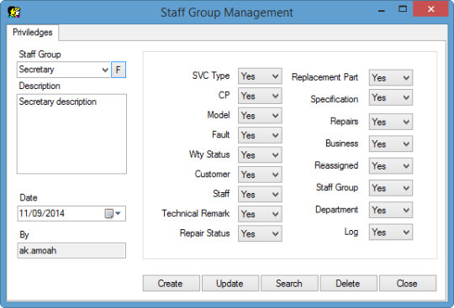Expand the Technical Remark dropdown

pyautogui.click(x=260, y=214)
